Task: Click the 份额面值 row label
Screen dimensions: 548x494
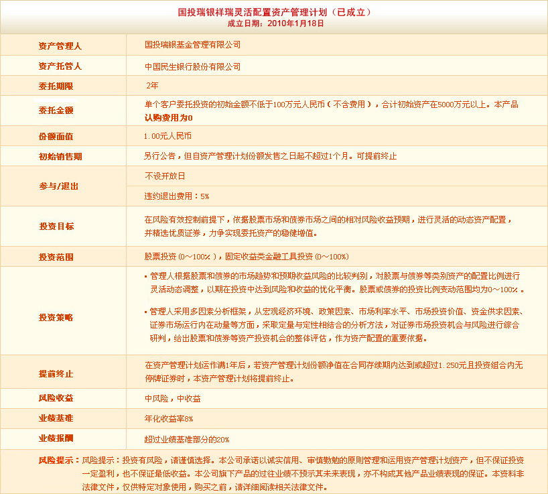Action: pos(56,136)
